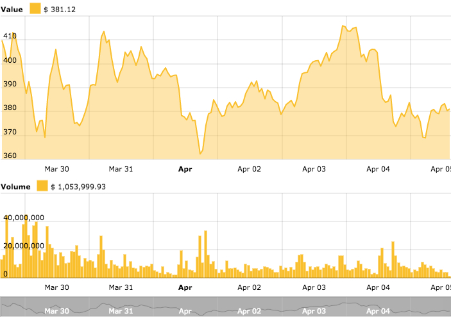451x320 pixels.
Task: Click the lowest price dip on Apr 1
Action: coord(200,154)
